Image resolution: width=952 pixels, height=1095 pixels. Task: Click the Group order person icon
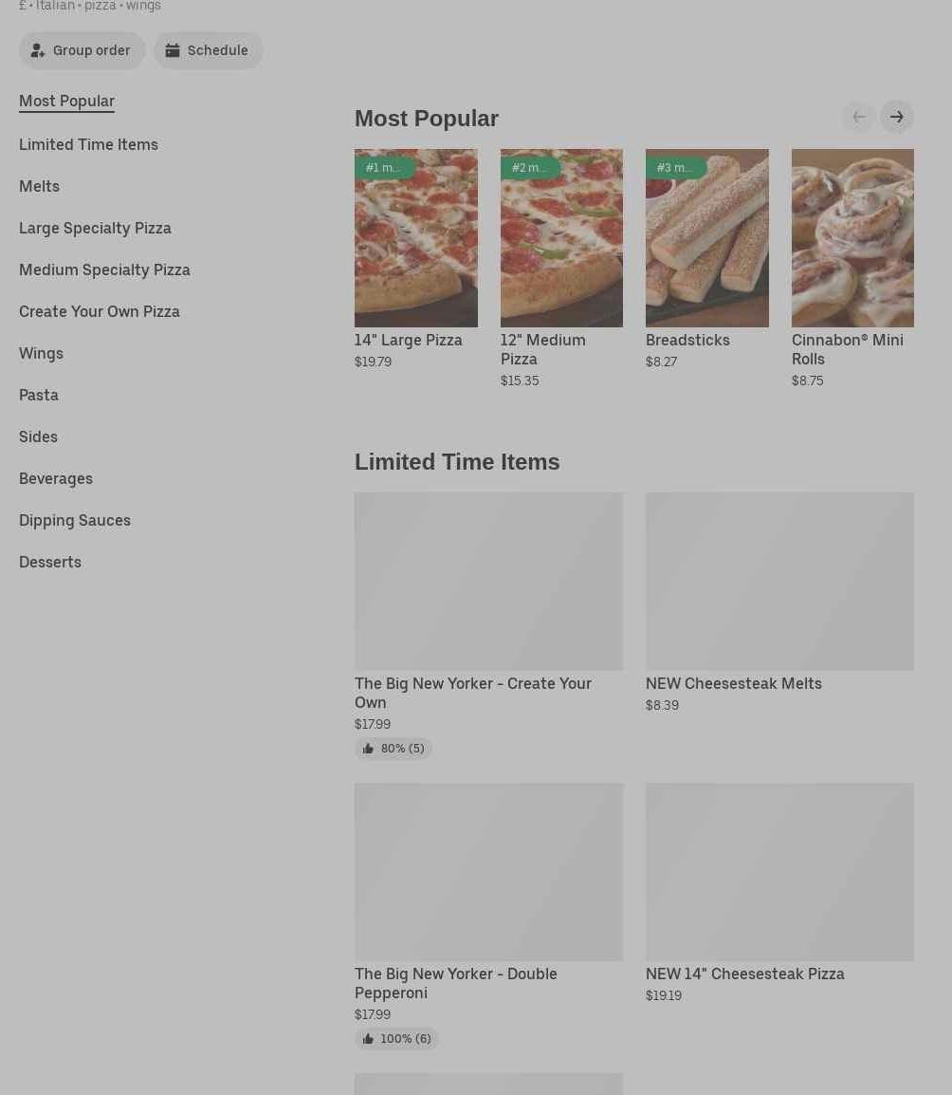click(x=38, y=50)
